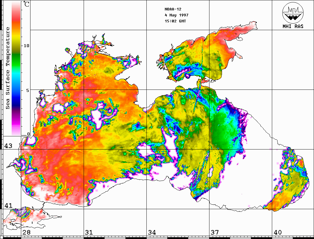
Task: Pick the green band of the color scale
Action: pos(16,55)
